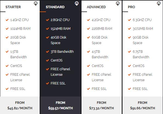Click checkmark beside 1.4GHZ CPU
This screenshot has height=114, width=163.
point(7,20)
